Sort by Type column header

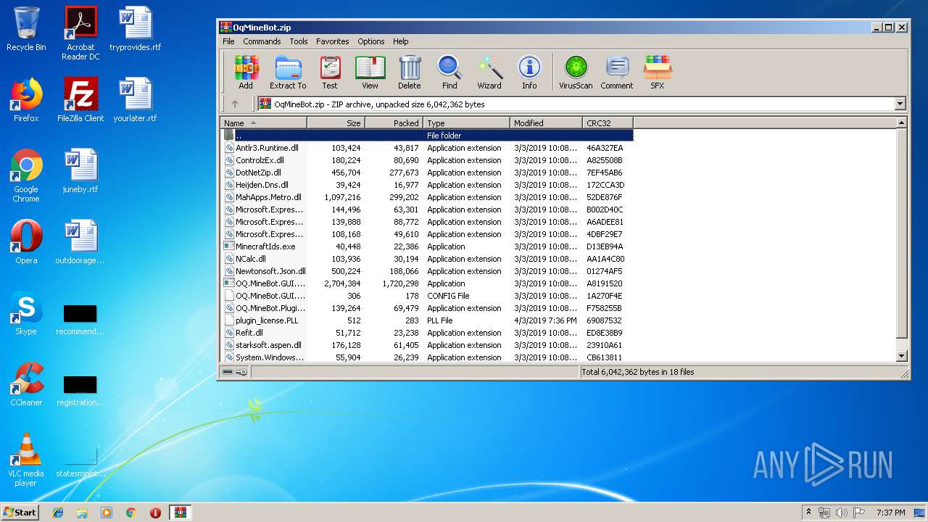[466, 123]
